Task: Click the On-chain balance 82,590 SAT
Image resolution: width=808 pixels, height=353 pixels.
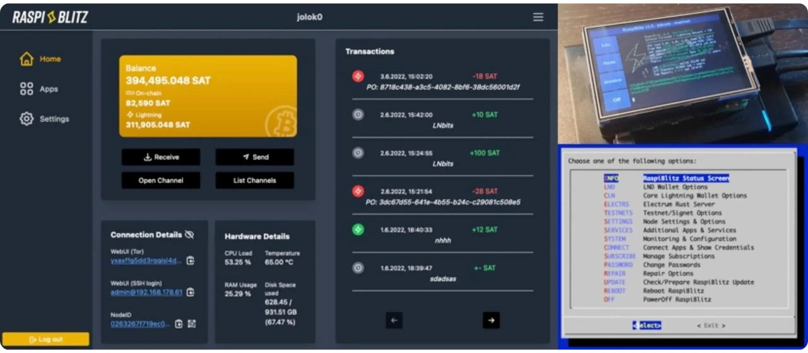Action: 148,103
